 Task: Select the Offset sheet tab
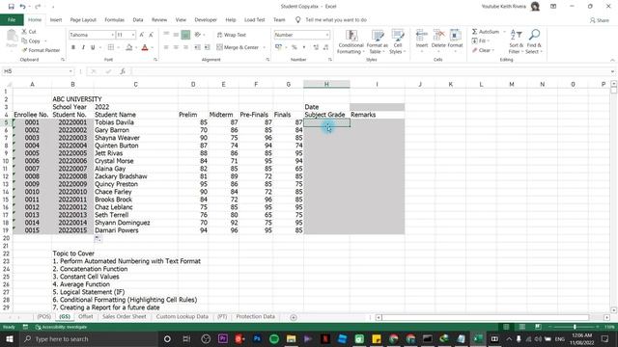pyautogui.click(x=86, y=317)
